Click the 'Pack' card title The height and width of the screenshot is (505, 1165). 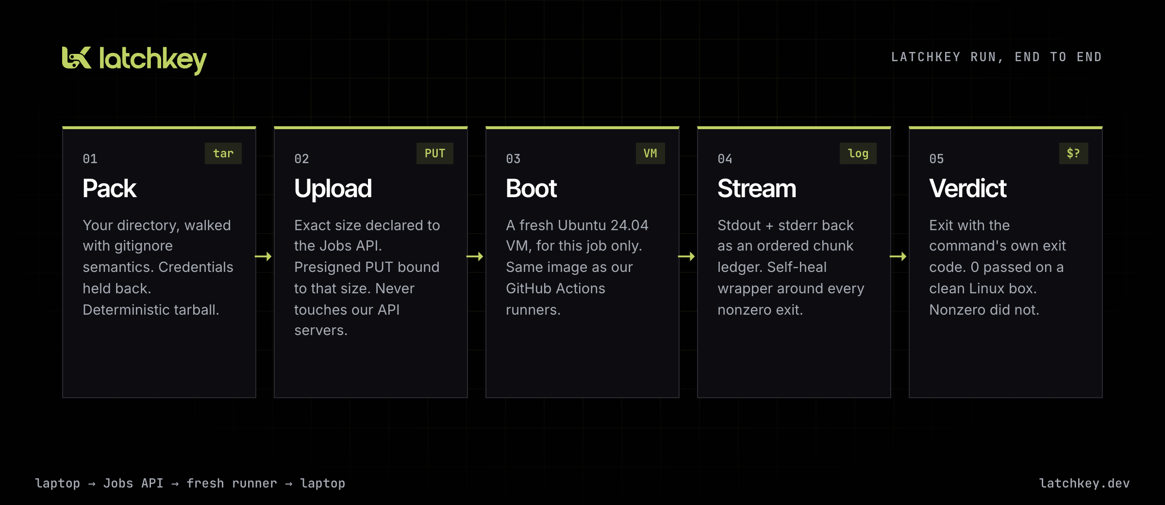point(109,188)
